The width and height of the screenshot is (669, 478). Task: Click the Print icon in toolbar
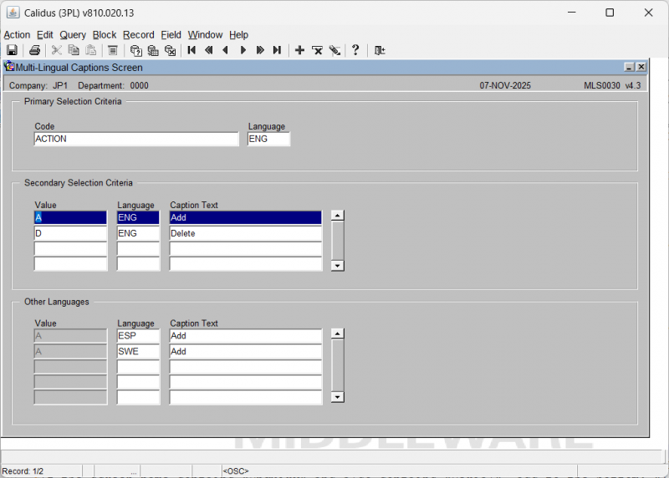tap(34, 50)
